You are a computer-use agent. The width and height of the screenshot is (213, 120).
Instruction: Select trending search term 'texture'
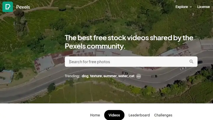click(96, 76)
